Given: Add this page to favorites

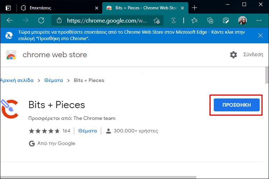Looking at the screenshot, I should click(x=156, y=21).
